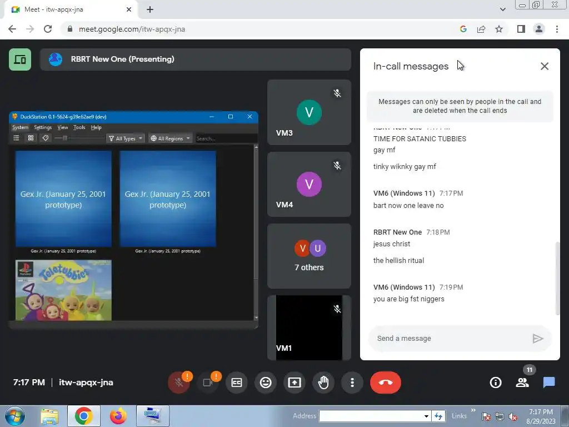Expand the taskbar Address dropdown arrow
Image resolution: width=569 pixels, height=427 pixels.
(x=426, y=416)
